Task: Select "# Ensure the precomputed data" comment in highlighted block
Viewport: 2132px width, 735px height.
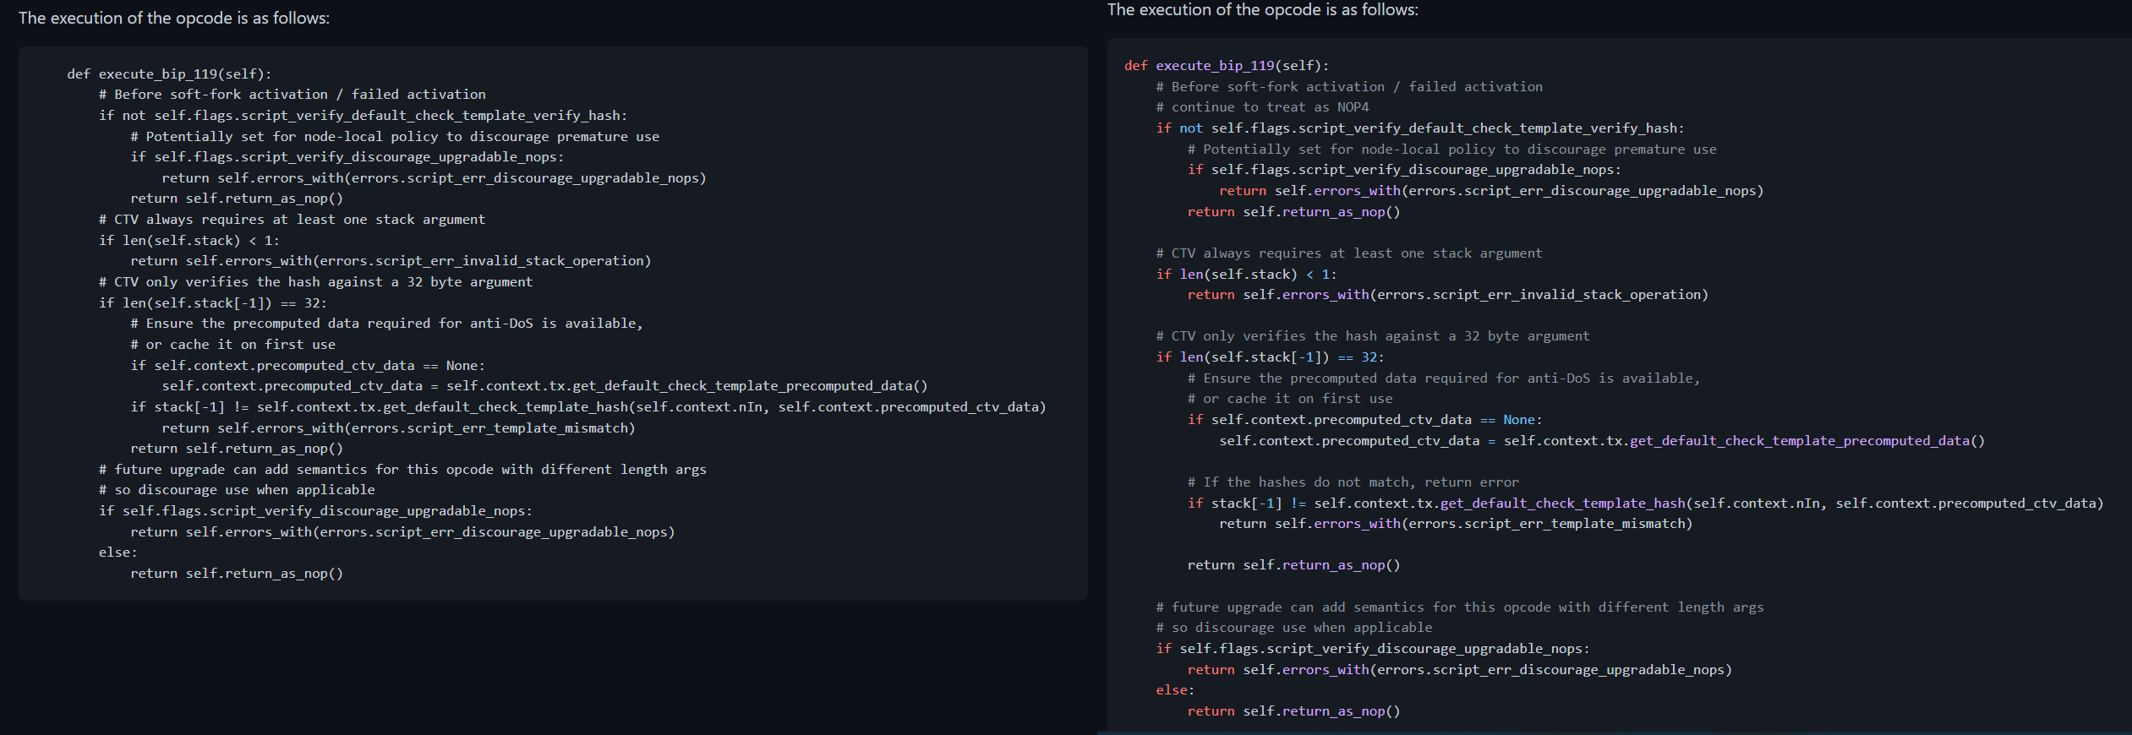Action: tap(1444, 378)
